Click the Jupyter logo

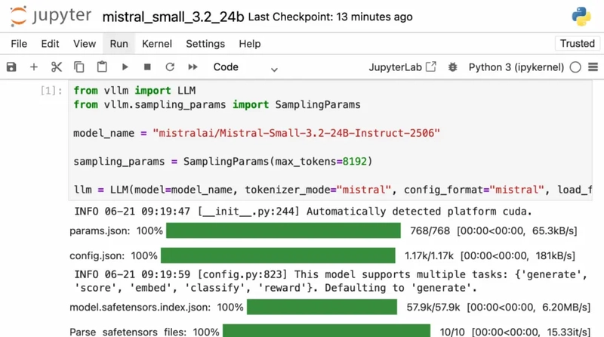point(50,16)
